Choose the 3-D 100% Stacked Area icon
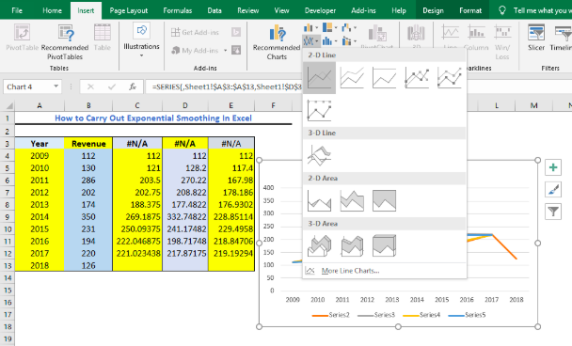The width and height of the screenshot is (572, 346). tap(384, 245)
